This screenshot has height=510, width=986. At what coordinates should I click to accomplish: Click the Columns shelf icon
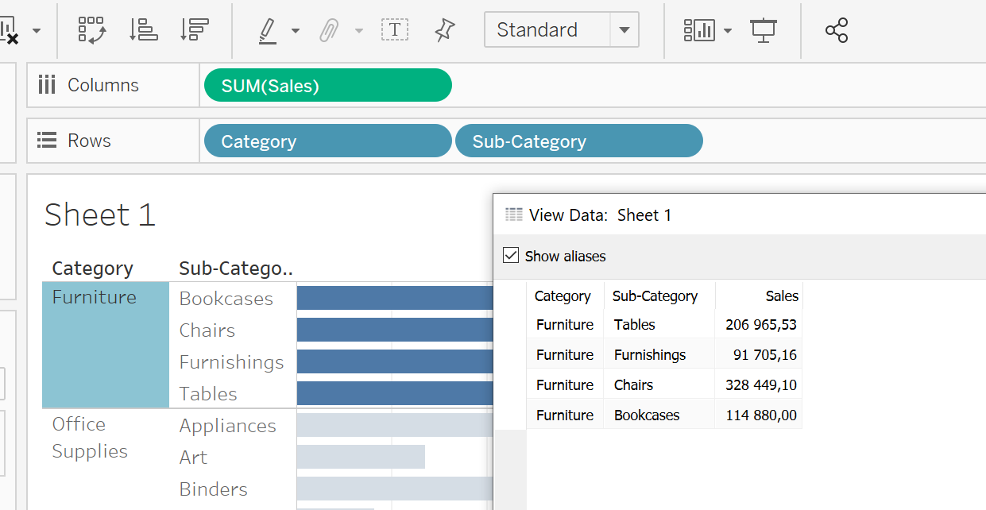[x=47, y=85]
